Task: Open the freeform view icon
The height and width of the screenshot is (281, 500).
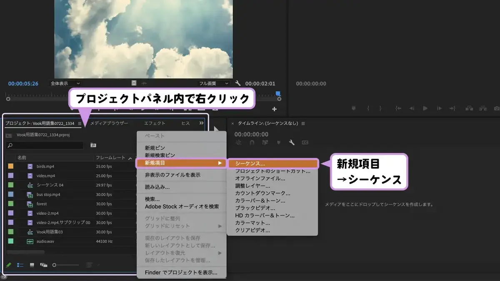Action: 43,265
